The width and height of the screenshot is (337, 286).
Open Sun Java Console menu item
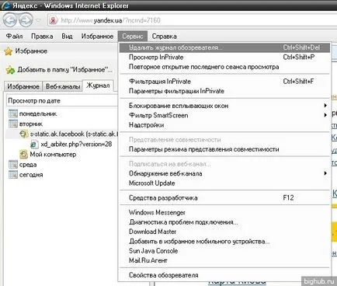click(x=224, y=251)
